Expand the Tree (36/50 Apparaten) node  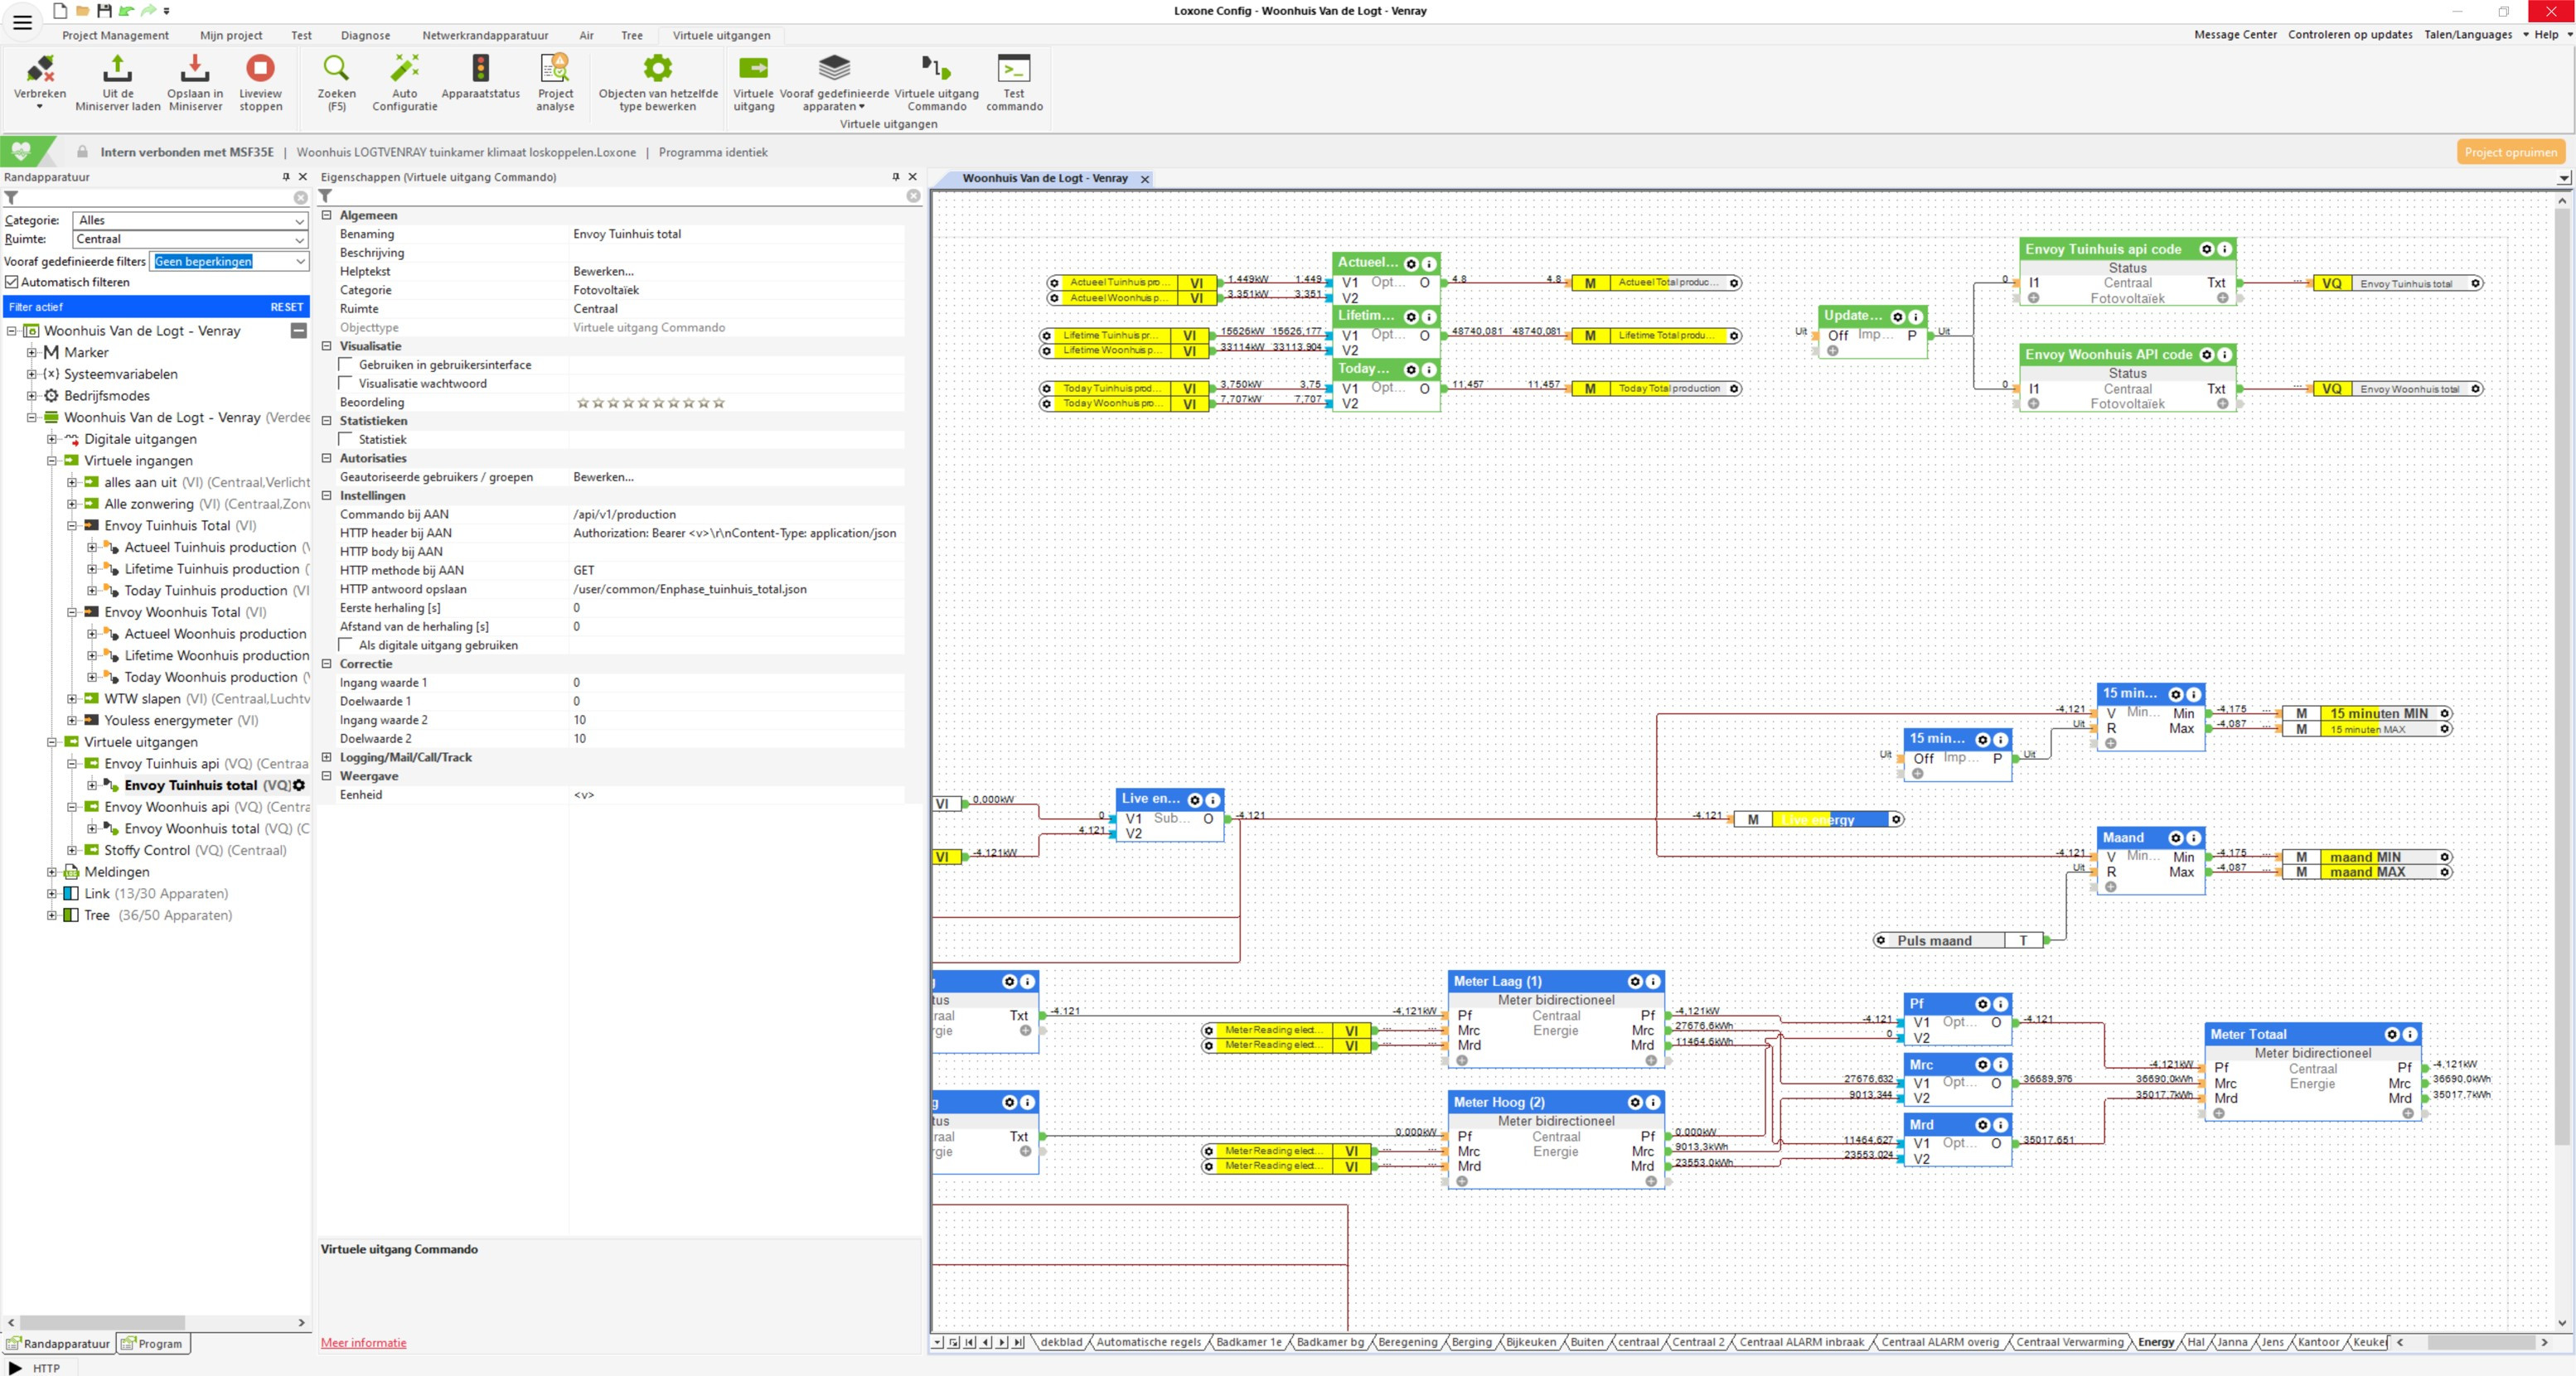[x=52, y=915]
